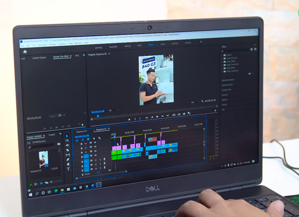Click the Program monitor scrub bar playhead
This screenshot has height=217, width=299.
[x=98, y=116]
